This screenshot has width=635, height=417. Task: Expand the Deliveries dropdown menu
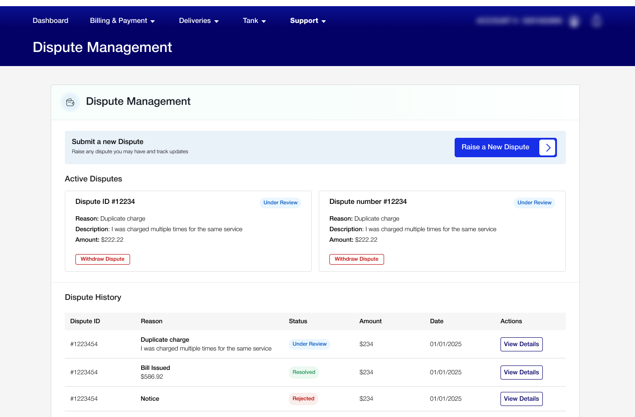point(199,21)
